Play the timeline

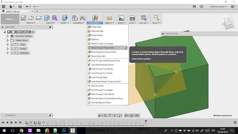12,122
